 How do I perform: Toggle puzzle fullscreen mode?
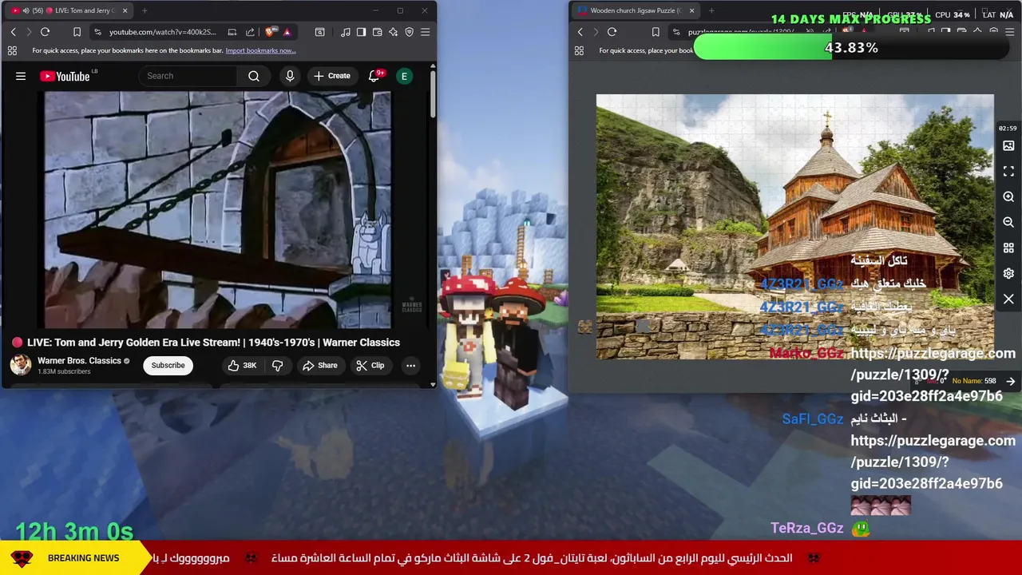point(1008,171)
